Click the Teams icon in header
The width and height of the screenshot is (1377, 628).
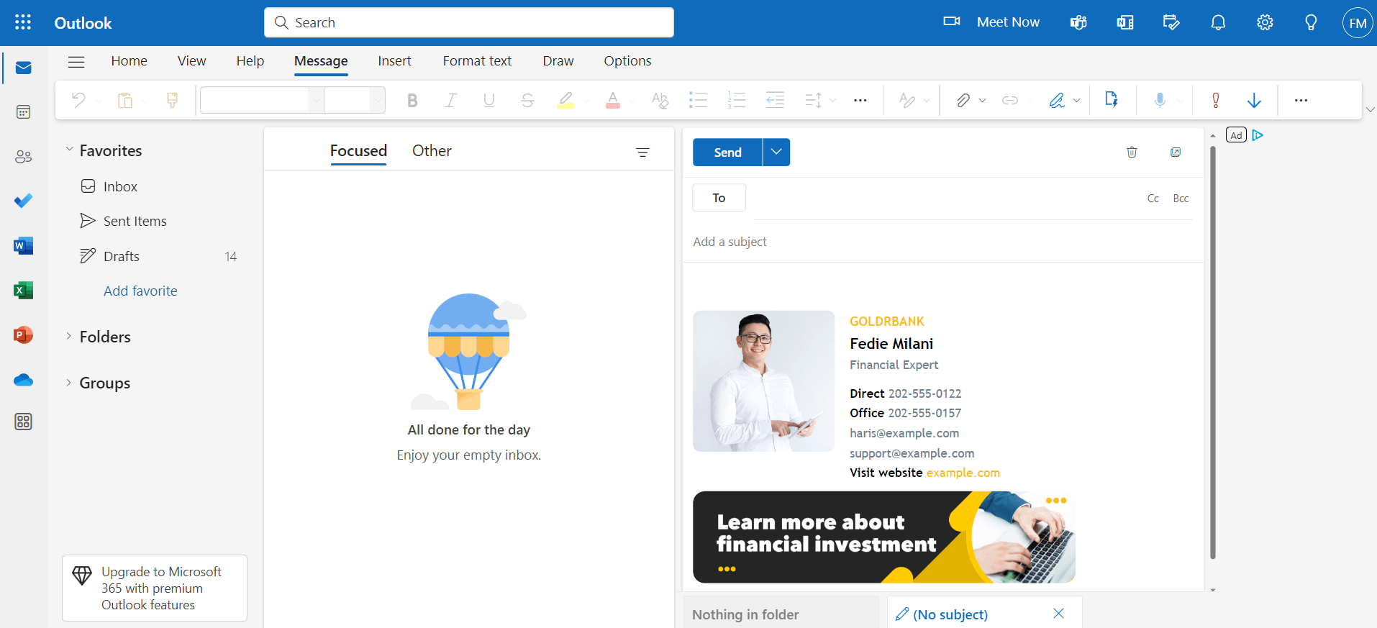1078,22
